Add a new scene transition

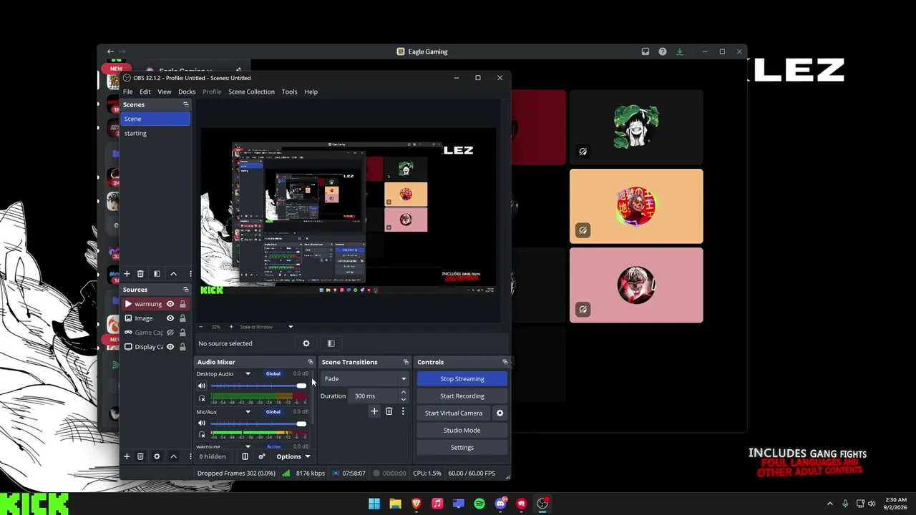pos(374,411)
